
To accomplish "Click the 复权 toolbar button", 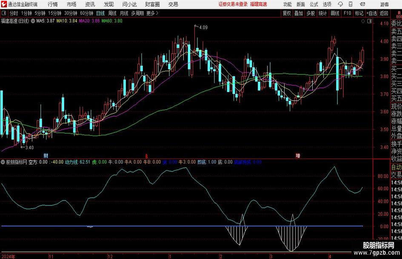I will point(287,13).
